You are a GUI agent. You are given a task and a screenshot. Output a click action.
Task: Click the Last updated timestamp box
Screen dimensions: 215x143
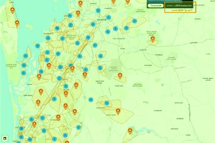point(179,6)
